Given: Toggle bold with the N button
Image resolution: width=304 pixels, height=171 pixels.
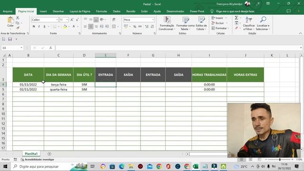Looking at the screenshot, I should point(34,27).
